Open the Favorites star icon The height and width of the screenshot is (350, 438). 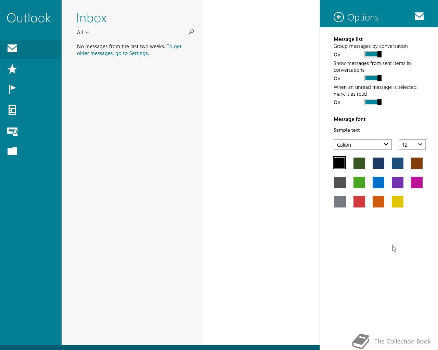(12, 69)
